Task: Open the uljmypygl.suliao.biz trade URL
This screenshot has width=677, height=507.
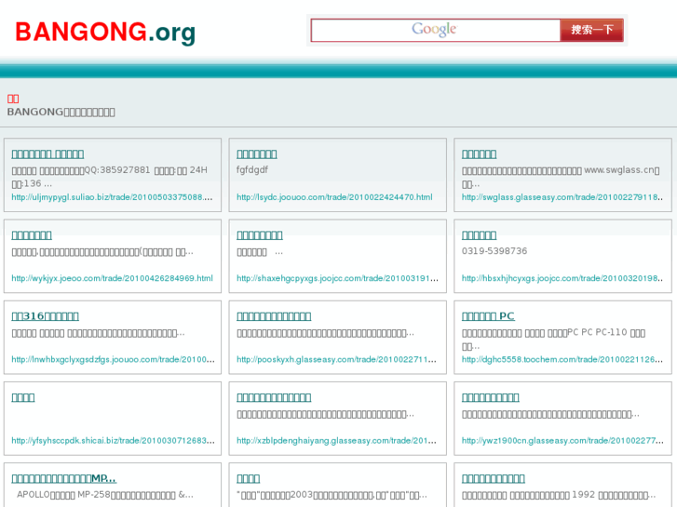Action: coord(112,197)
